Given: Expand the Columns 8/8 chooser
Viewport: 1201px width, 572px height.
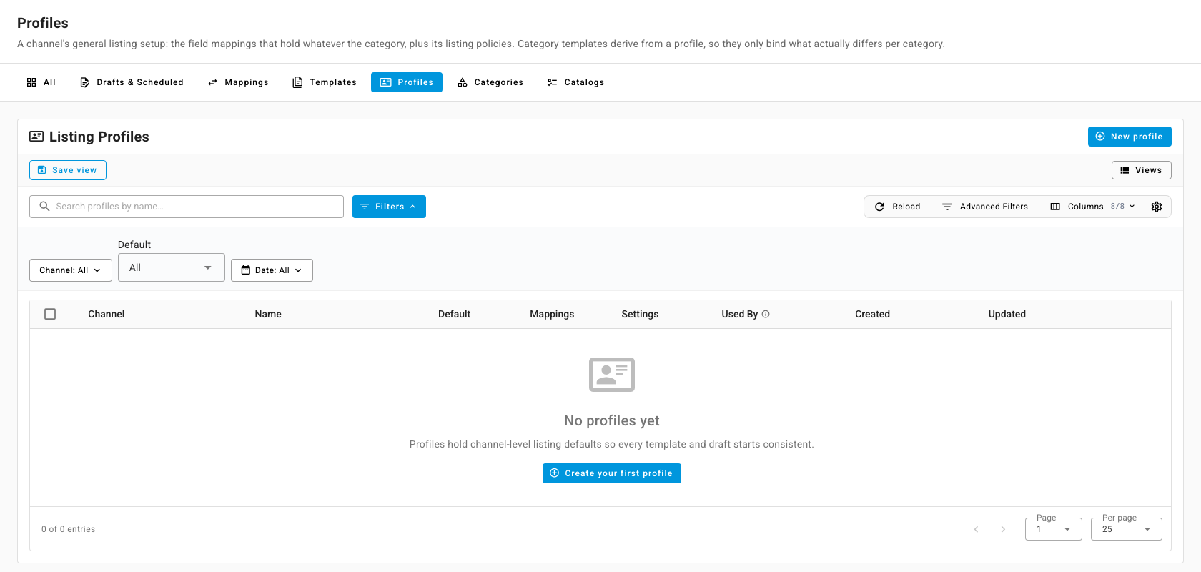Looking at the screenshot, I should (1092, 207).
